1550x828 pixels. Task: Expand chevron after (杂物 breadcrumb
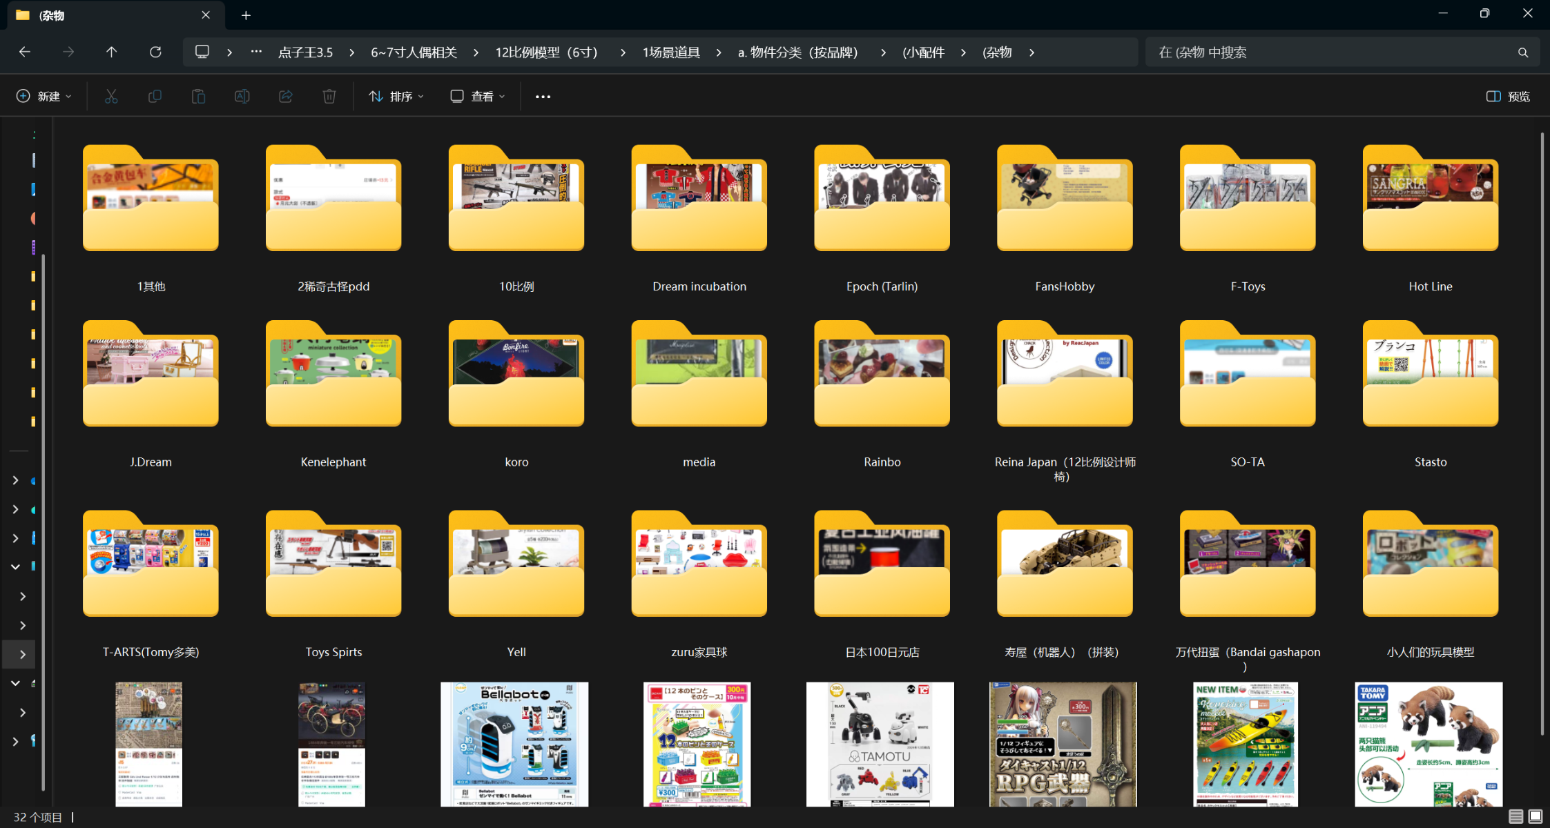point(1031,52)
